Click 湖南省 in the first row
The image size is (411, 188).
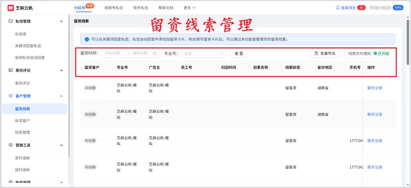[323, 88]
